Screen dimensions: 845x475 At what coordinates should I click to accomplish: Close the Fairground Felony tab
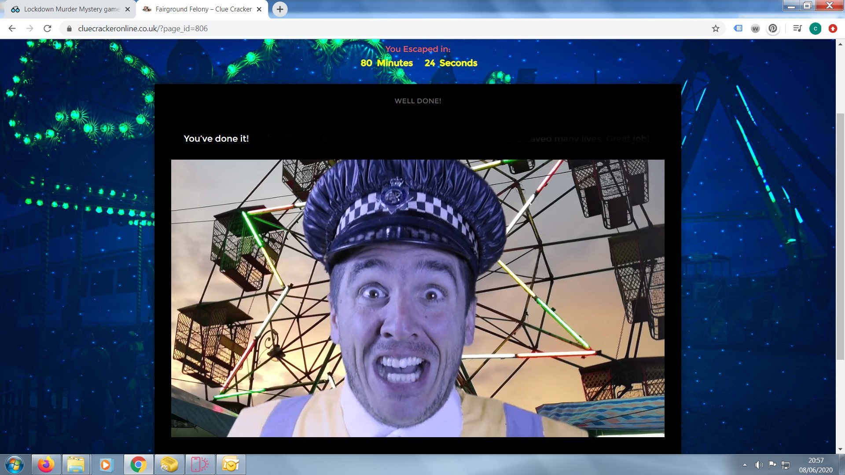[x=259, y=9]
